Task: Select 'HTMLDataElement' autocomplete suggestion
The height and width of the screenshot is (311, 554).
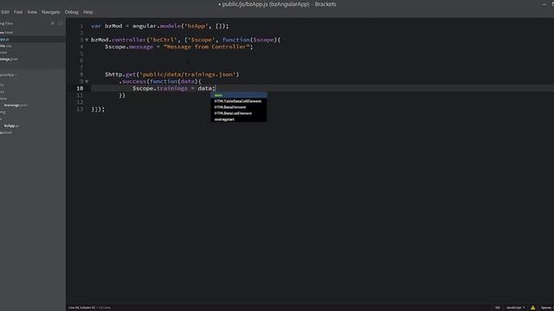Action: 239,107
